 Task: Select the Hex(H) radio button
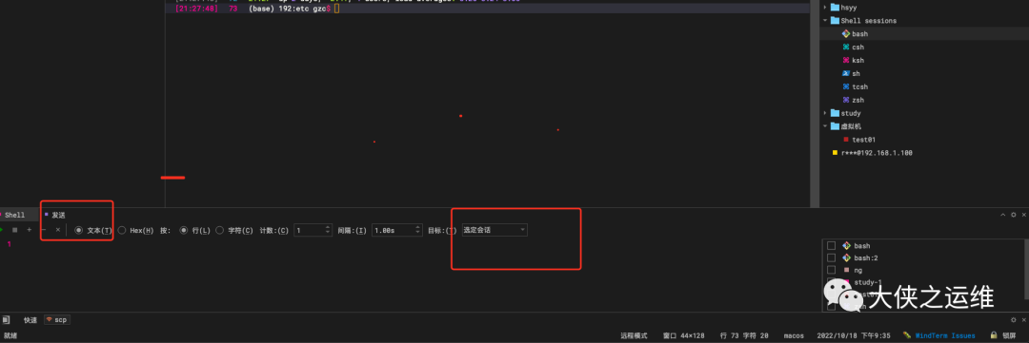click(x=122, y=231)
